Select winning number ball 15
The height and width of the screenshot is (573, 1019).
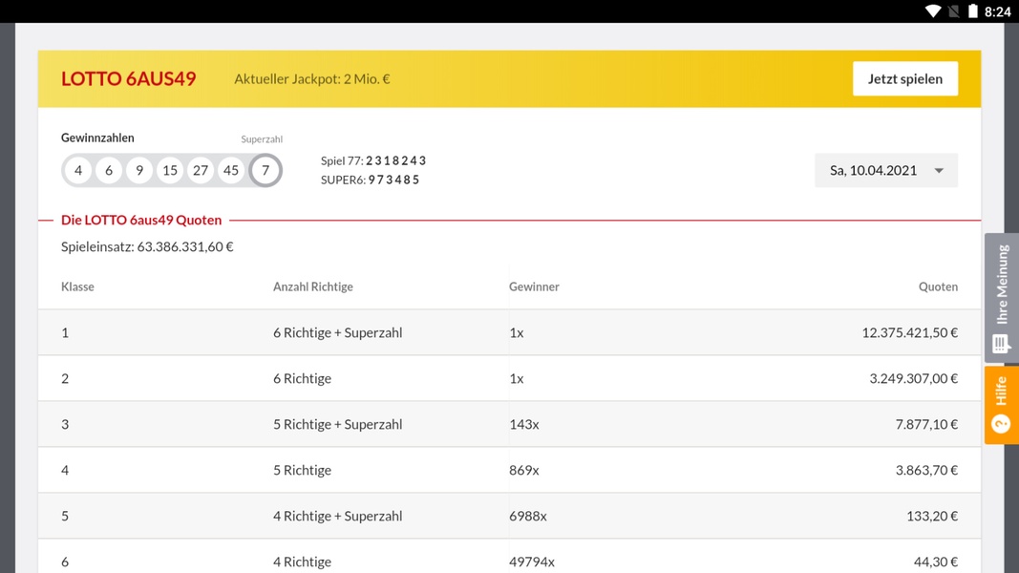[170, 170]
